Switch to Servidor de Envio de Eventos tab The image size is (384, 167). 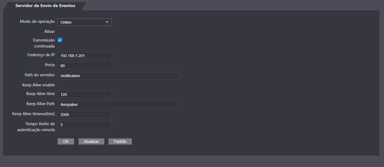(45, 6)
